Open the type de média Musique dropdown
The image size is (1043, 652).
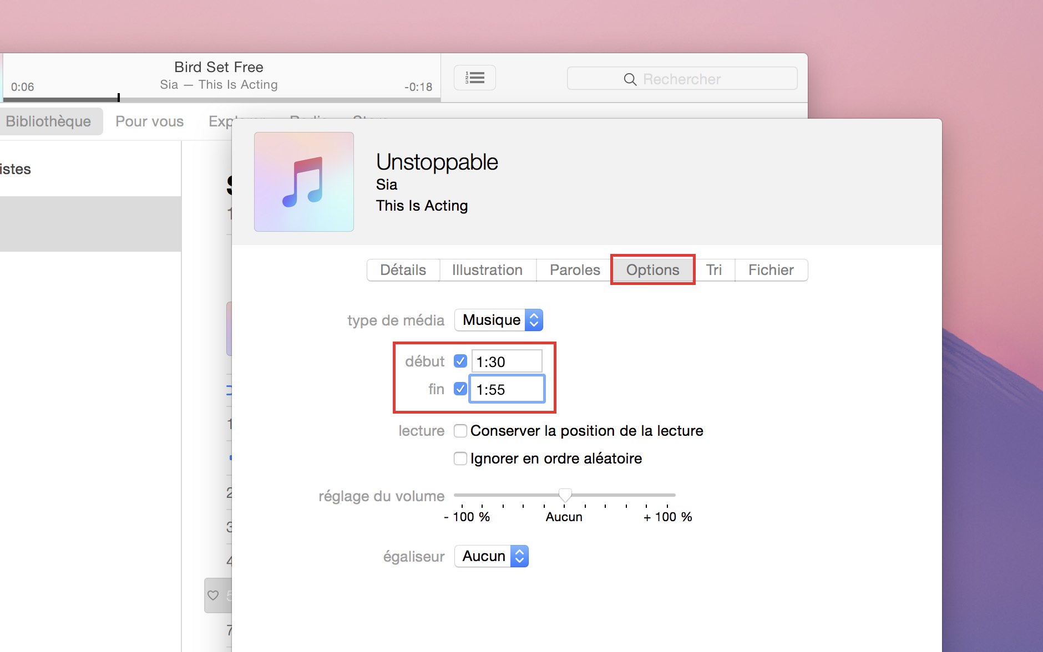click(x=499, y=320)
